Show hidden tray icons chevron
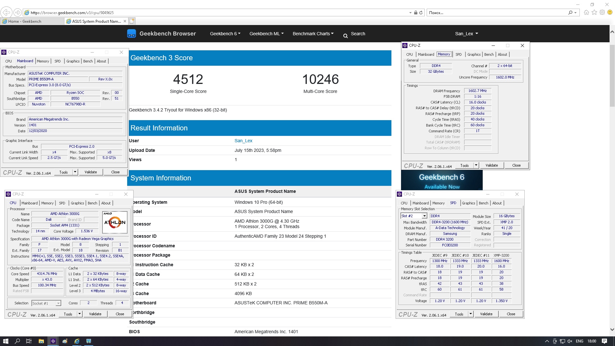The height and width of the screenshot is (346, 615). click(x=547, y=341)
